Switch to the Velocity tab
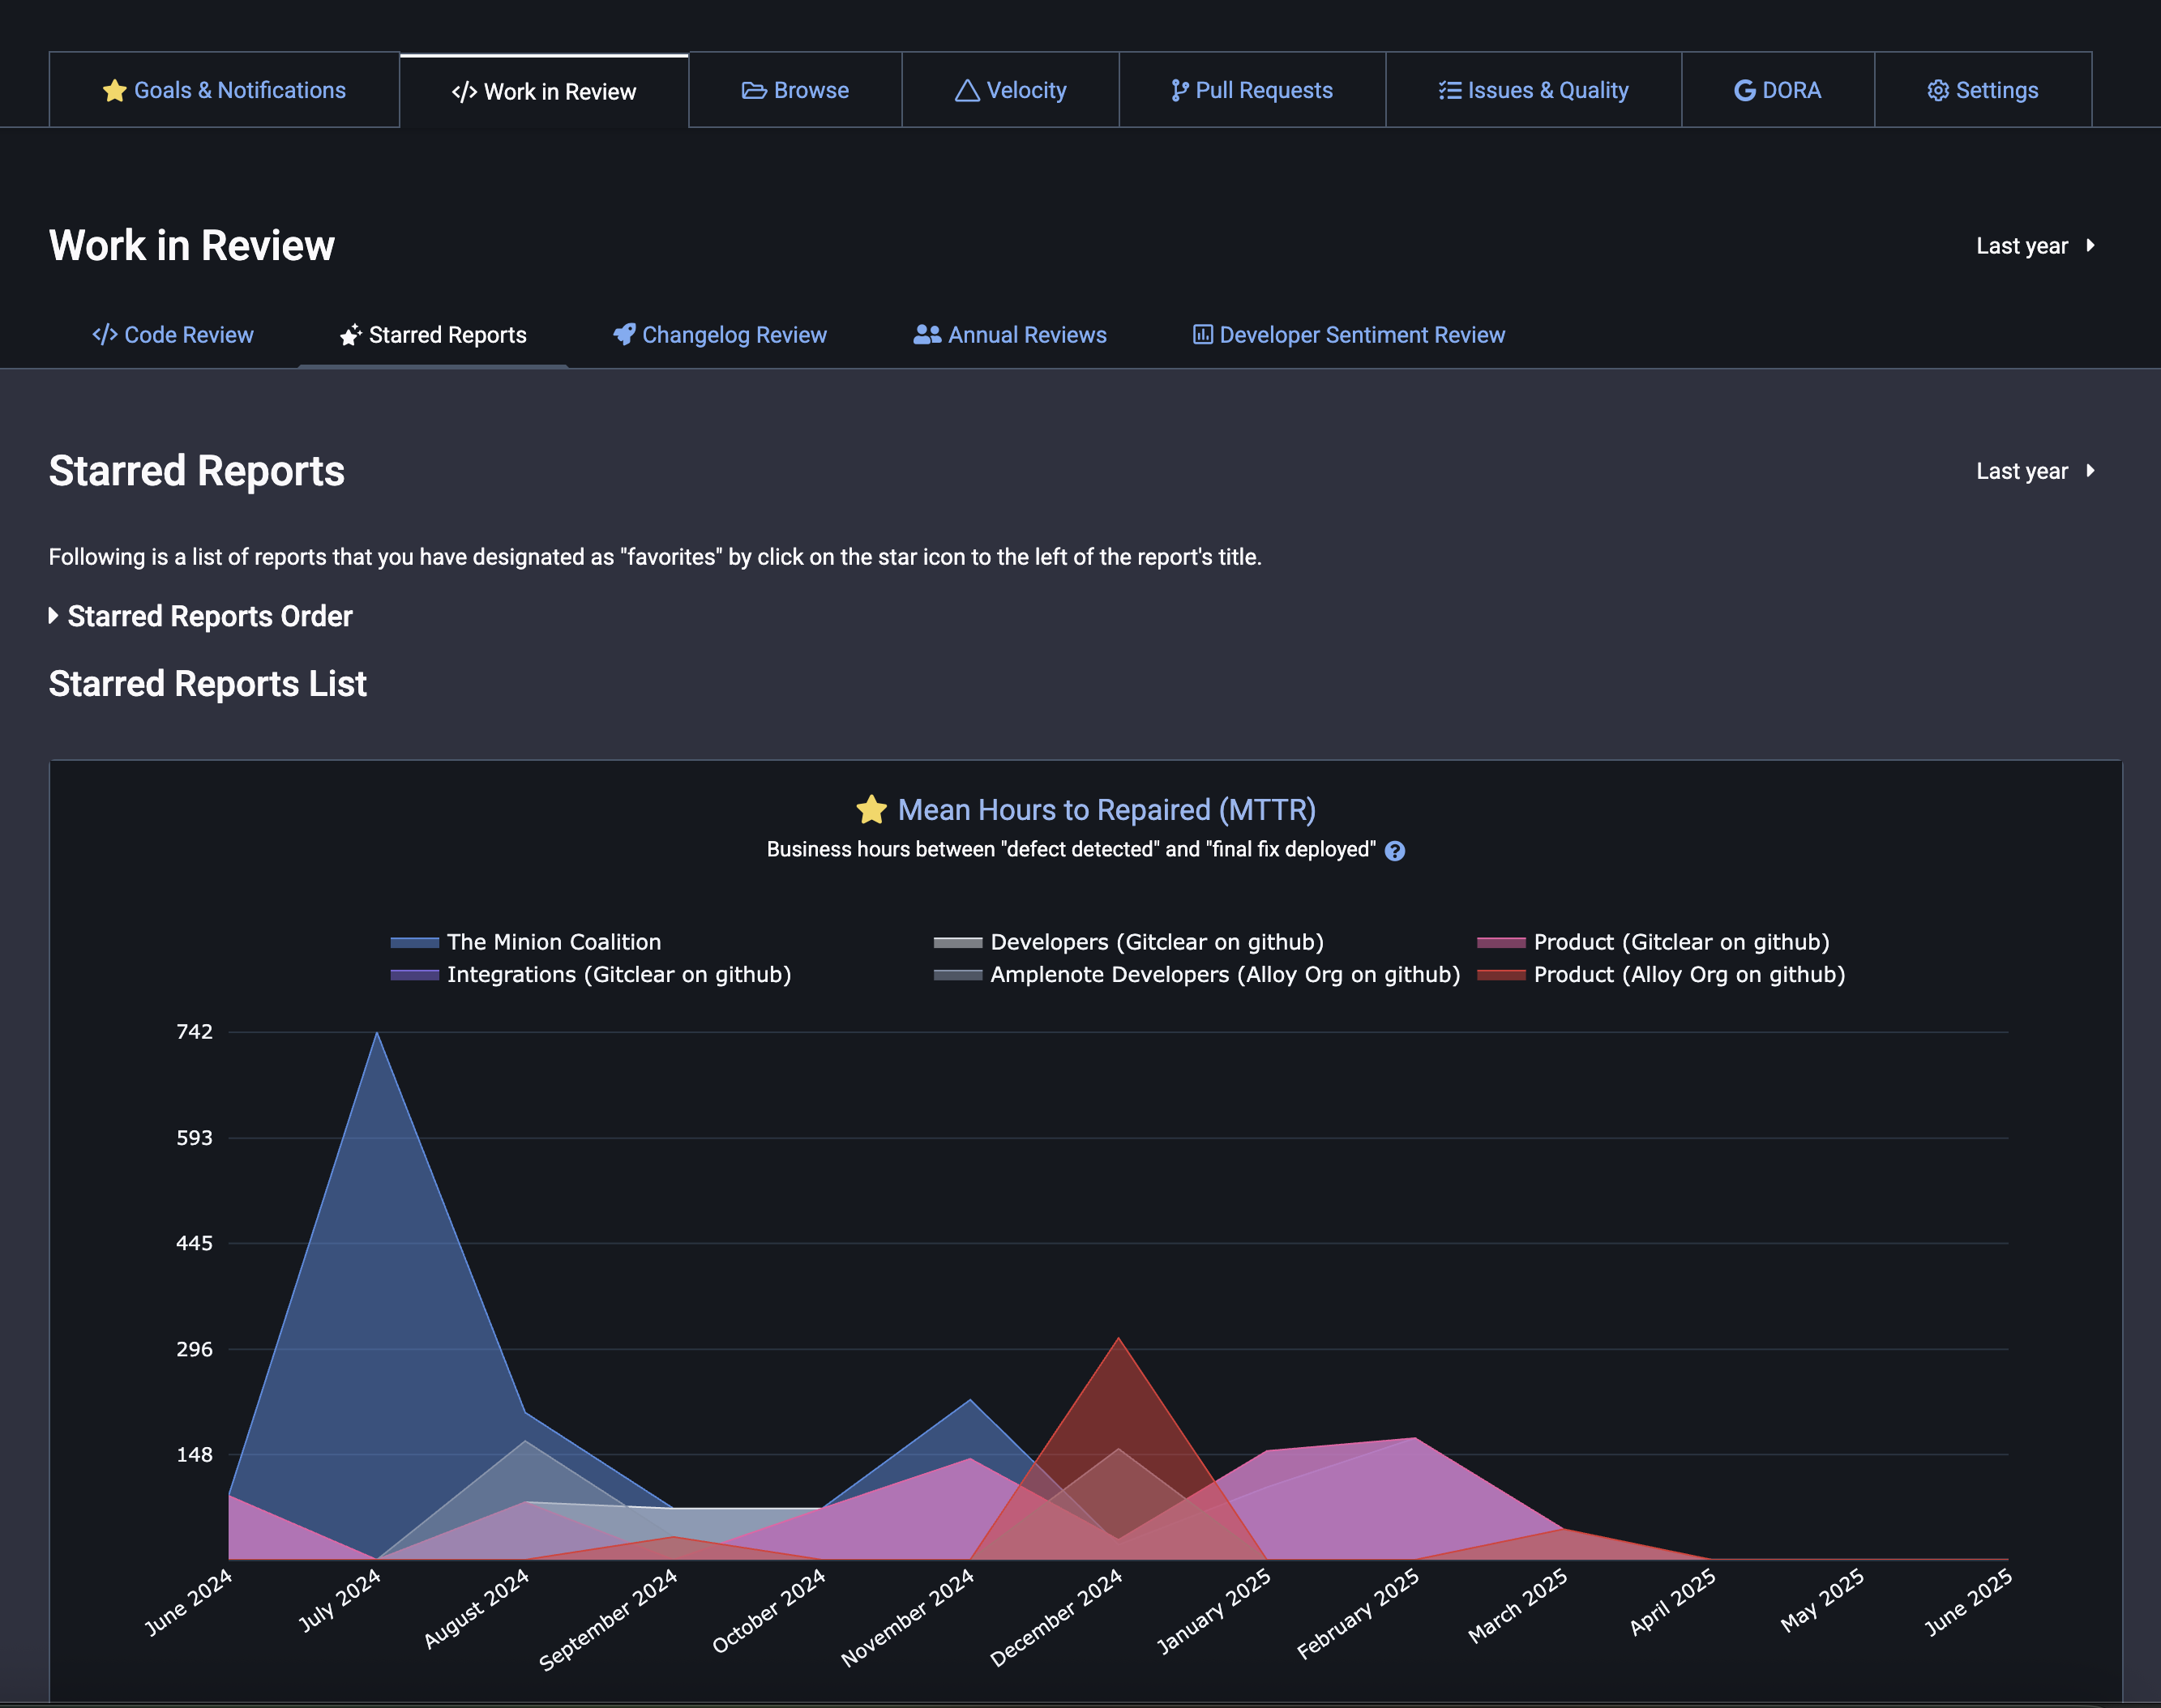The width and height of the screenshot is (2161, 1708). coord(1011,91)
